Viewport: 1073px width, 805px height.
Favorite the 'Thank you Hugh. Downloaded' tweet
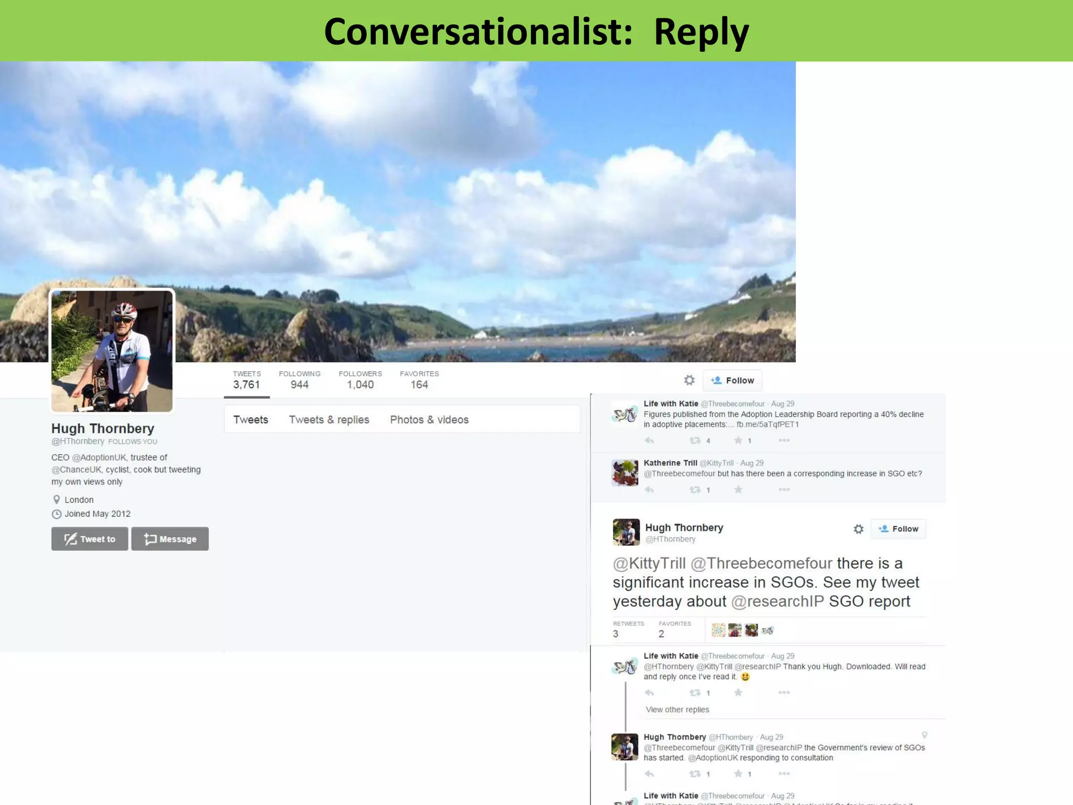click(738, 692)
